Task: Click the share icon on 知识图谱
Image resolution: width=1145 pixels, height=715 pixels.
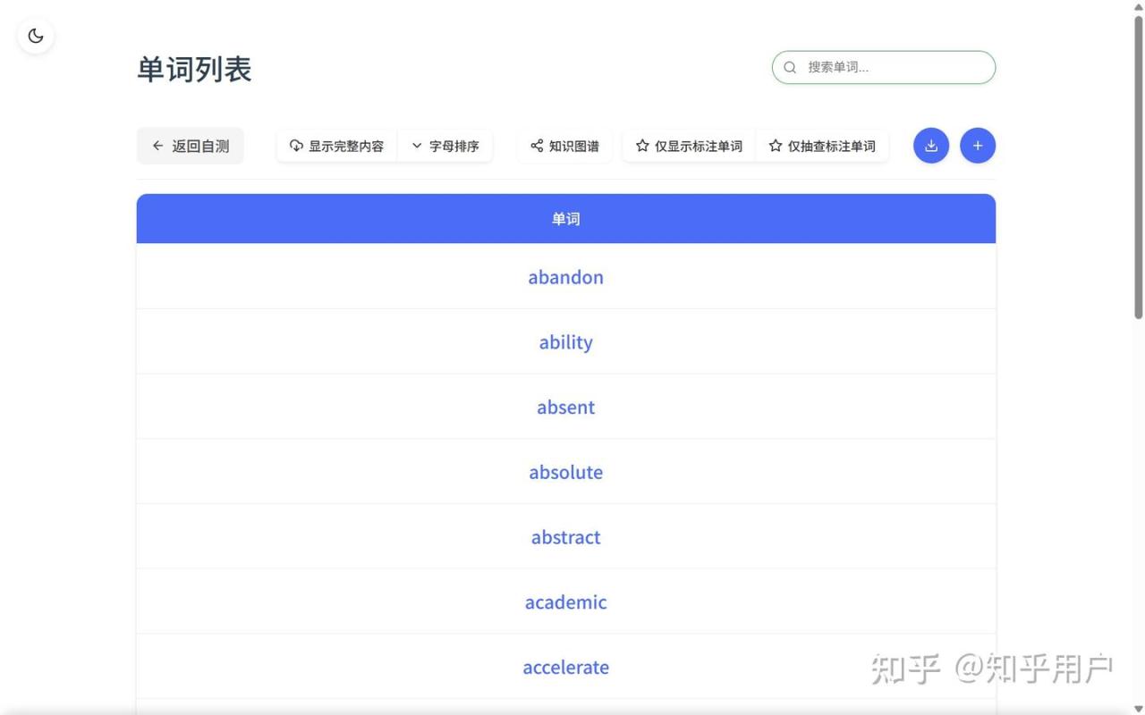Action: 537,146
